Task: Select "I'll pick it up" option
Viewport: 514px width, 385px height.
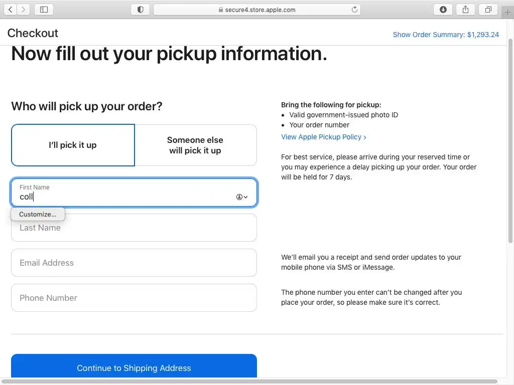Action: (x=73, y=145)
